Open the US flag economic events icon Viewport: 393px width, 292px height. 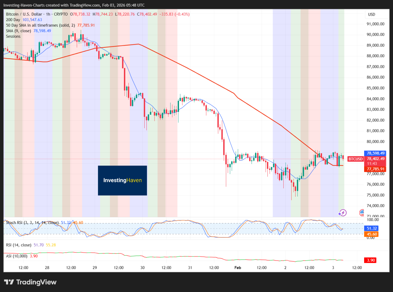(x=362, y=212)
